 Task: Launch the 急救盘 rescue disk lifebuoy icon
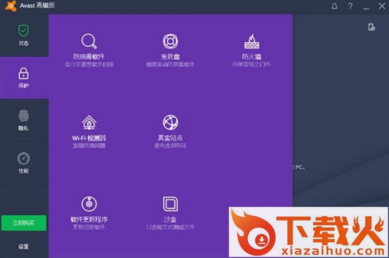coord(170,41)
